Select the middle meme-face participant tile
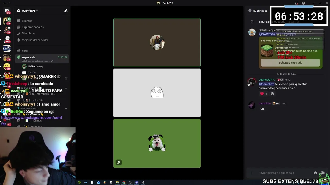The image size is (330, 185). pyautogui.click(x=157, y=93)
